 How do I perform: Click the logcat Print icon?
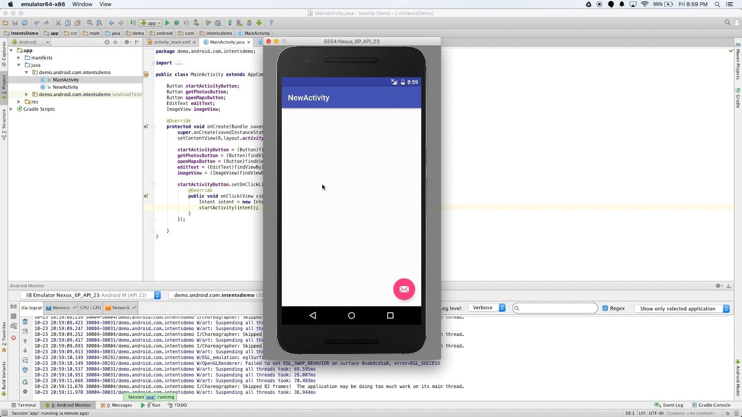[25, 370]
